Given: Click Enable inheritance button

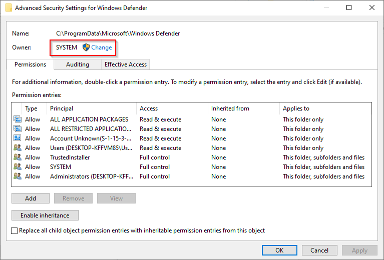Looking at the screenshot, I should [45, 215].
